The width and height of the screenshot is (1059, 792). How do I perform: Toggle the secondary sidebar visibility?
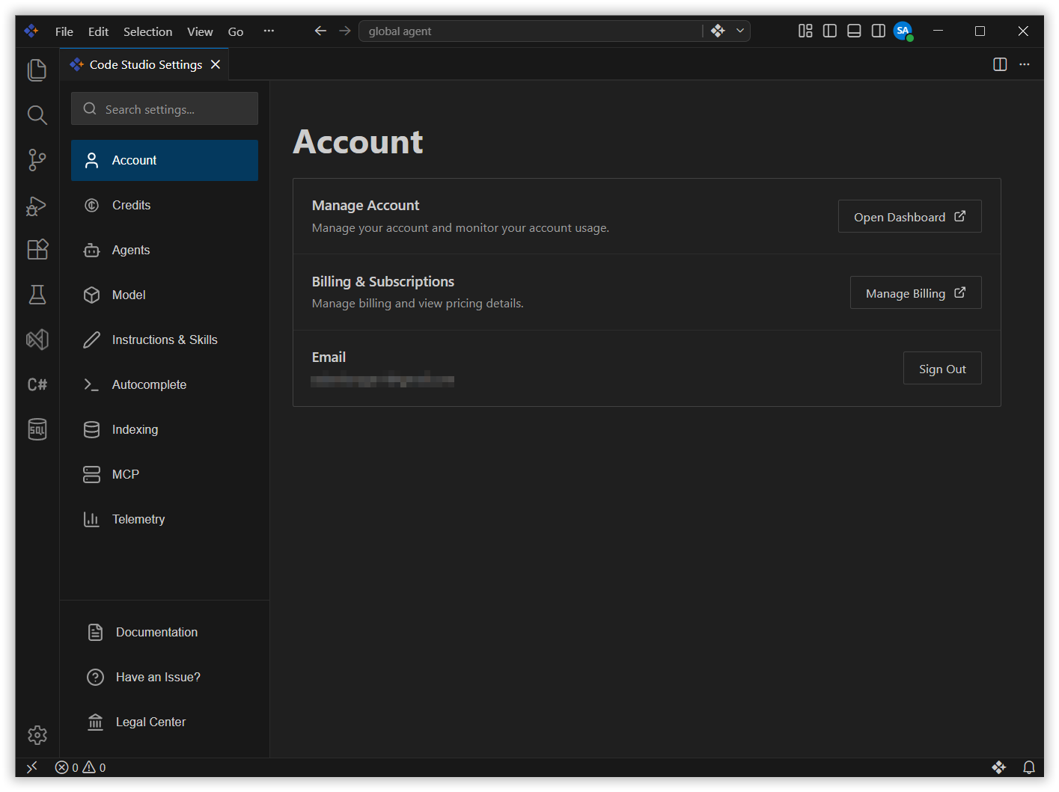pos(879,31)
